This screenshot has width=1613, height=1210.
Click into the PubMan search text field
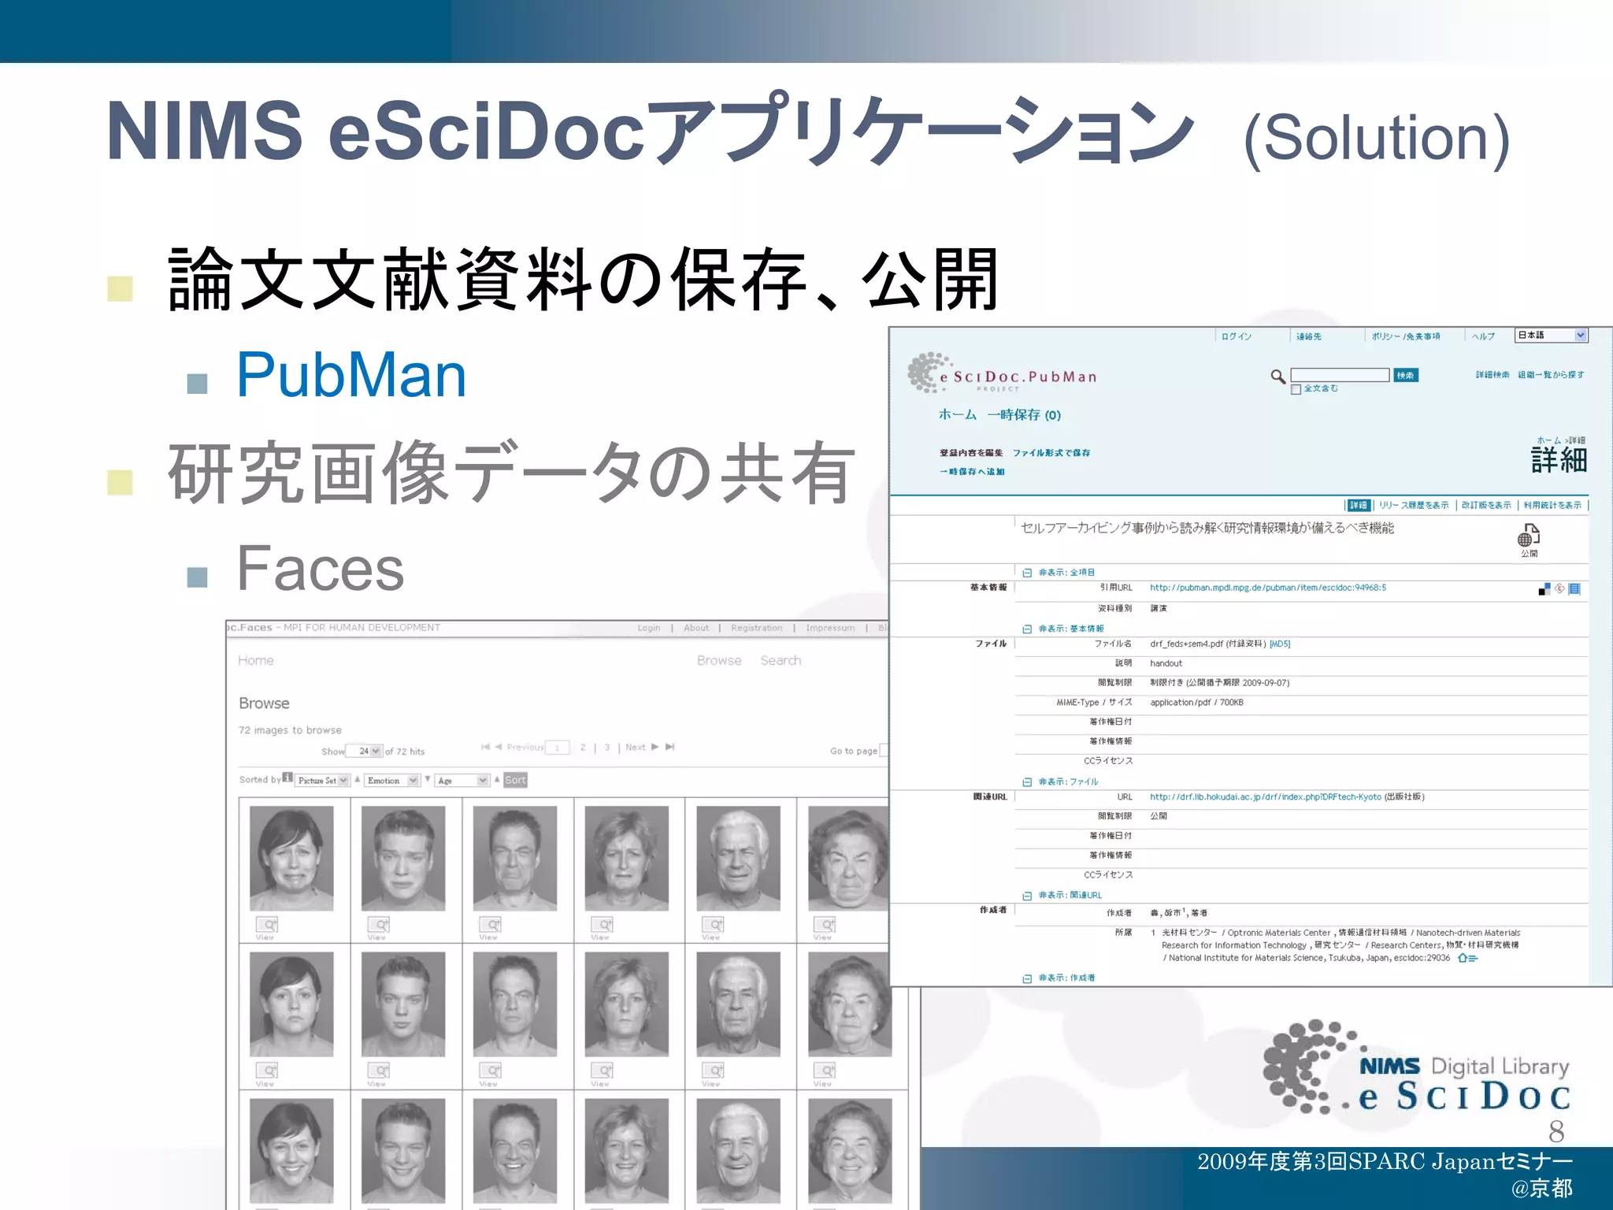click(1340, 375)
